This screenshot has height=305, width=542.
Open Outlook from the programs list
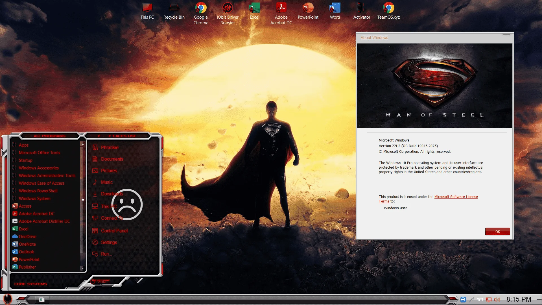click(23, 252)
